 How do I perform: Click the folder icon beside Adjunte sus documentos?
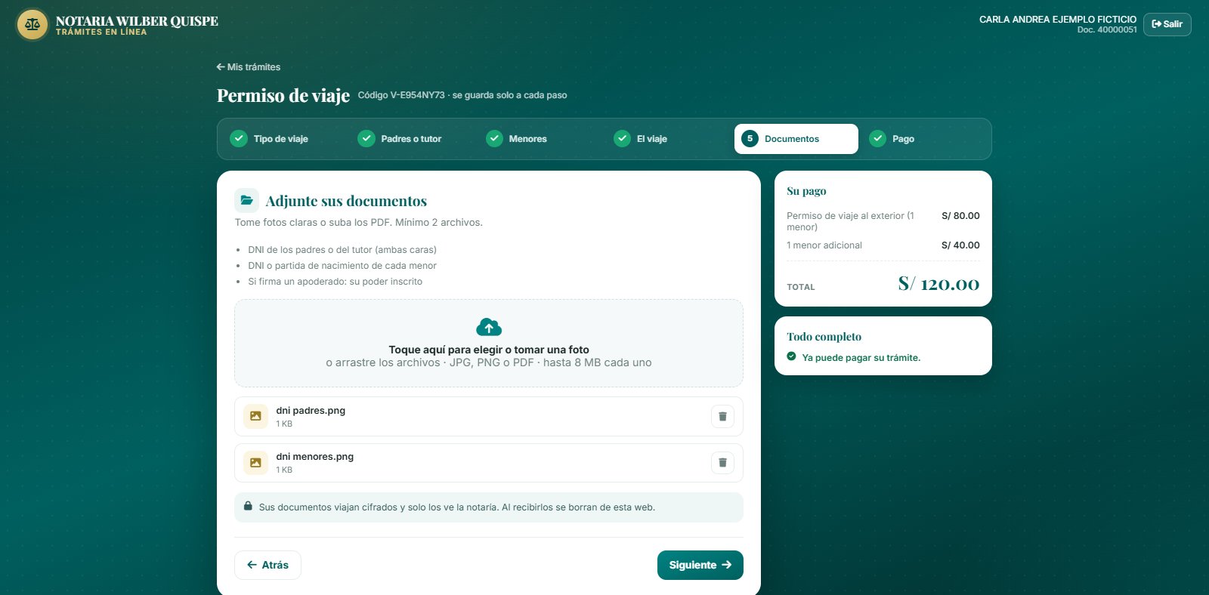246,200
